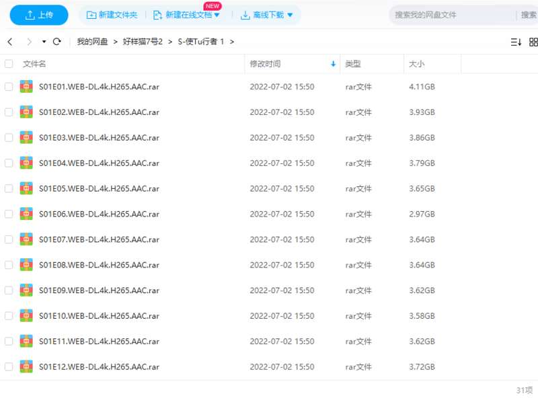The image size is (538, 398).
Task: Navigate to 好样猫7号2 breadcrumb folder
Action: coord(143,42)
